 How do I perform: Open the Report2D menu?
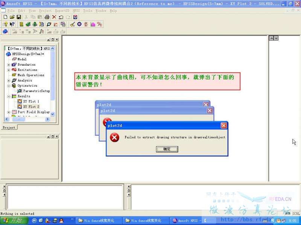point(62,11)
